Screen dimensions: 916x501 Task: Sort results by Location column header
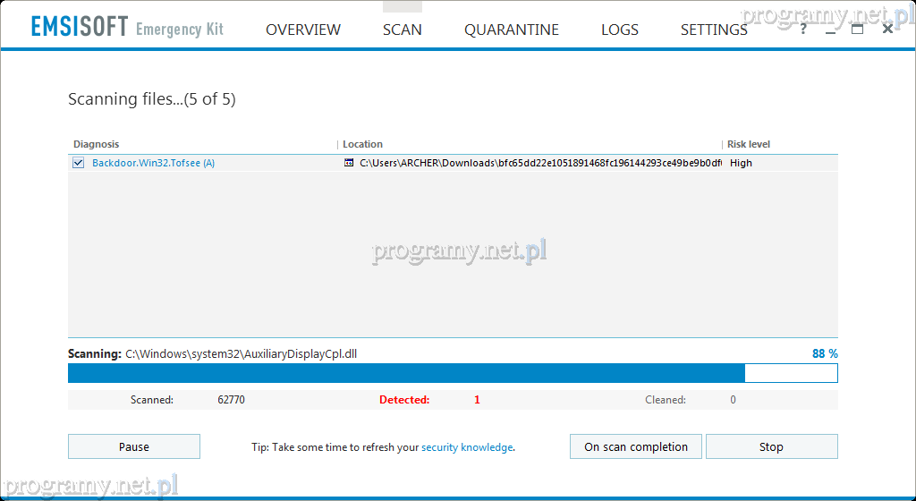click(362, 144)
